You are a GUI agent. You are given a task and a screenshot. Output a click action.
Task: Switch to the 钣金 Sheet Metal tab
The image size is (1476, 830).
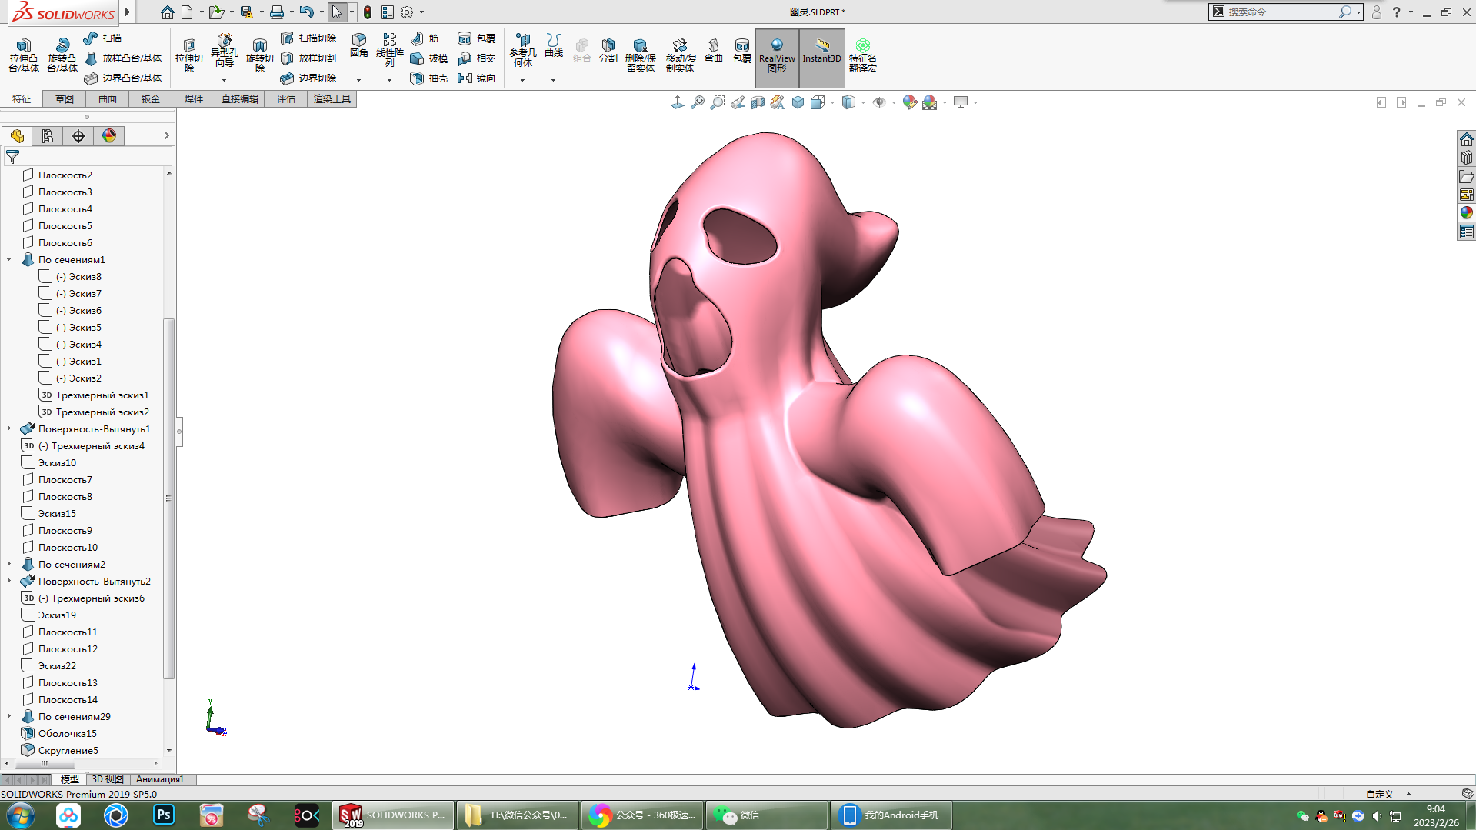pos(151,98)
